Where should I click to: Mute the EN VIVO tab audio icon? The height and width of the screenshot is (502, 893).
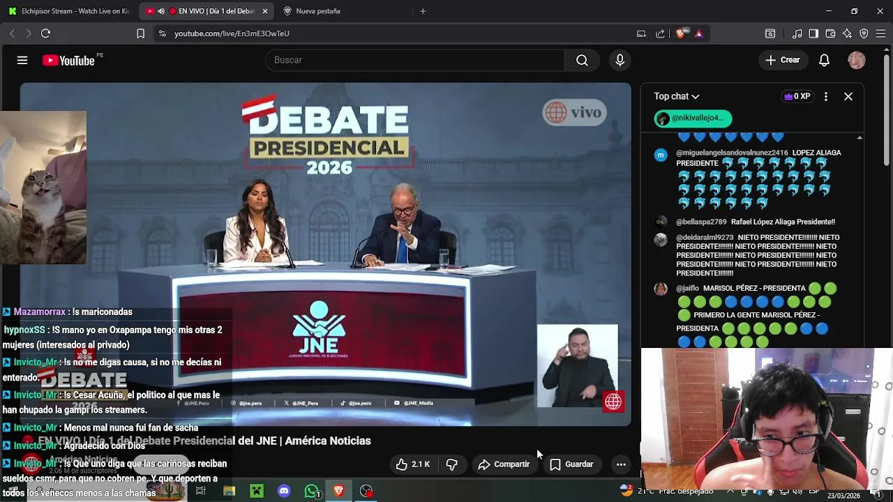[160, 11]
